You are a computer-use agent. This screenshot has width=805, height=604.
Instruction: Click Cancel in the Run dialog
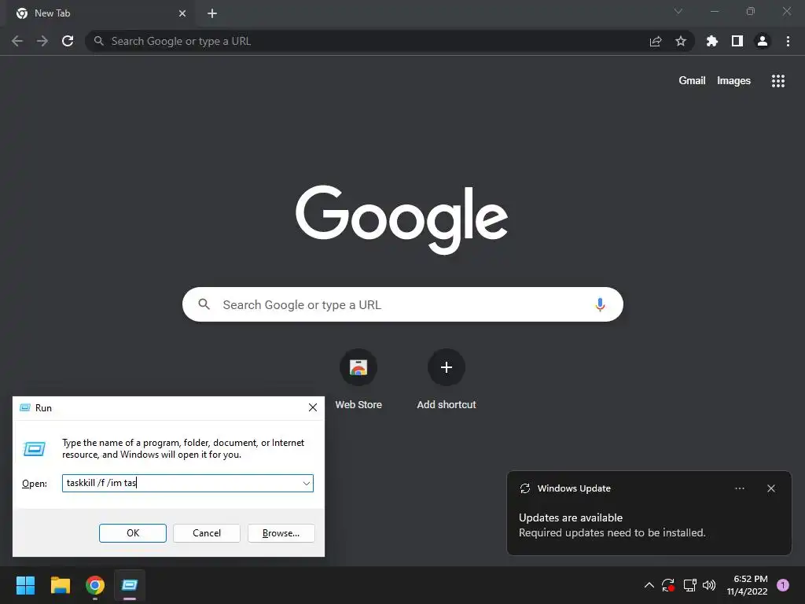[207, 533]
